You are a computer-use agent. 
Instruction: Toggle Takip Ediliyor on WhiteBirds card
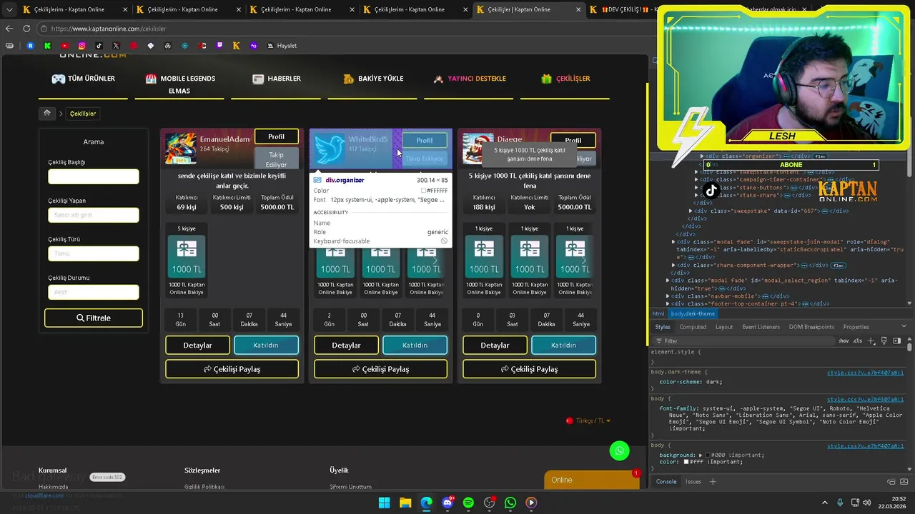tap(425, 158)
